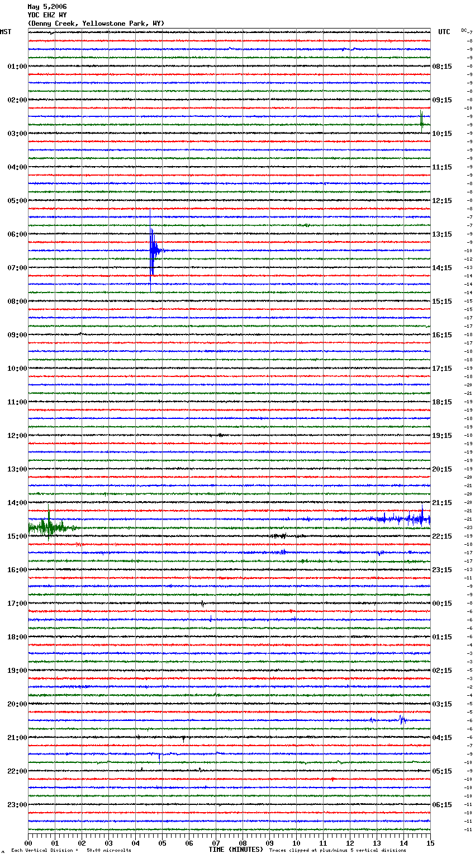This screenshot has width=475, height=858.
Task: Click the green spike at end of 02:45 trace
Action: point(422,121)
